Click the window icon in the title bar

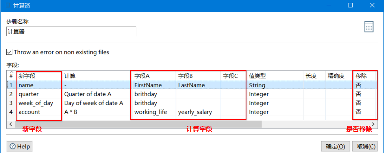pos(8,5)
